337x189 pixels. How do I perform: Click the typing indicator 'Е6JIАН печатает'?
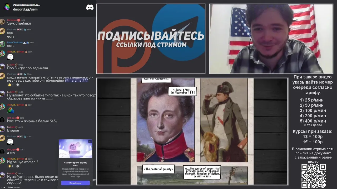click(x=14, y=187)
